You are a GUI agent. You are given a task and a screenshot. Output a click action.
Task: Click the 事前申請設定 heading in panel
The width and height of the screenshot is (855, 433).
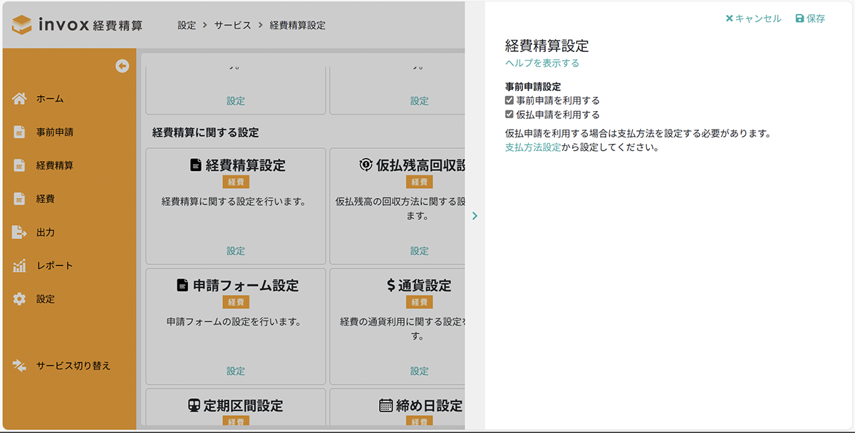pyautogui.click(x=533, y=87)
